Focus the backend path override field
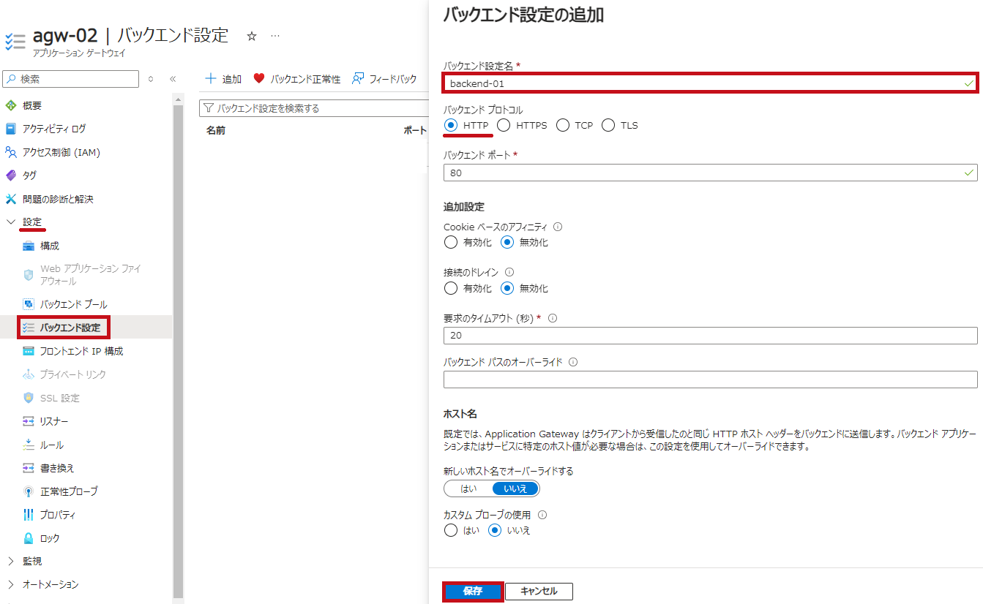 pyautogui.click(x=711, y=380)
